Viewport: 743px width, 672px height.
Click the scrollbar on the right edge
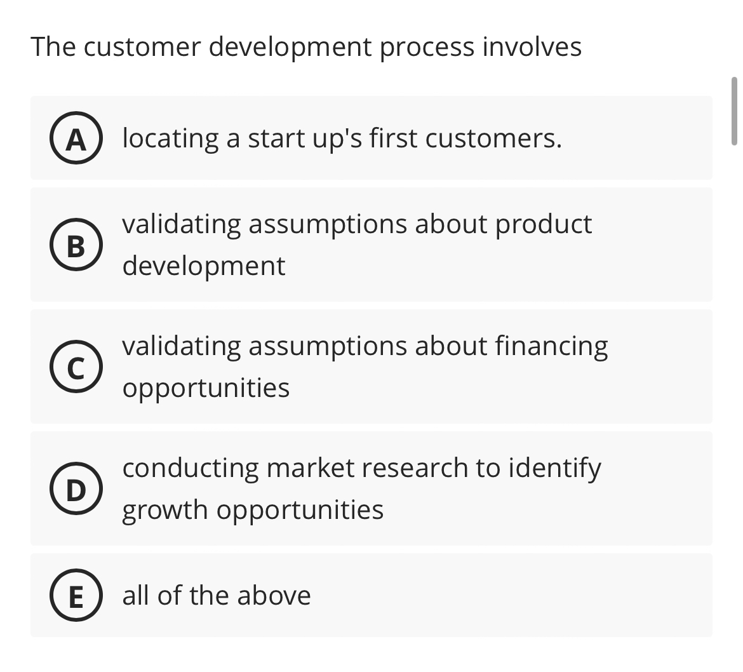(735, 111)
